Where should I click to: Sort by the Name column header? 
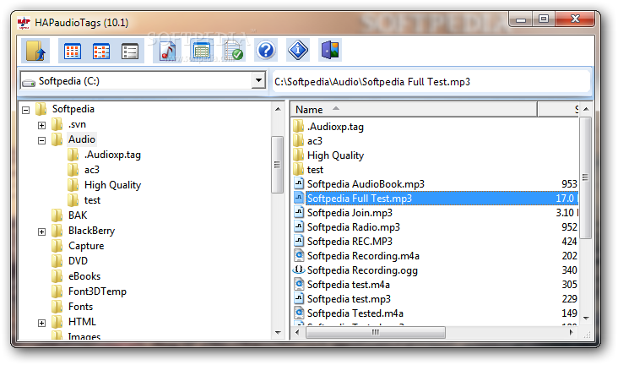coord(415,109)
